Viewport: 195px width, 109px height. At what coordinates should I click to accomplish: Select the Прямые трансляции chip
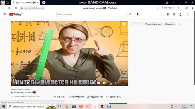click(x=170, y=24)
